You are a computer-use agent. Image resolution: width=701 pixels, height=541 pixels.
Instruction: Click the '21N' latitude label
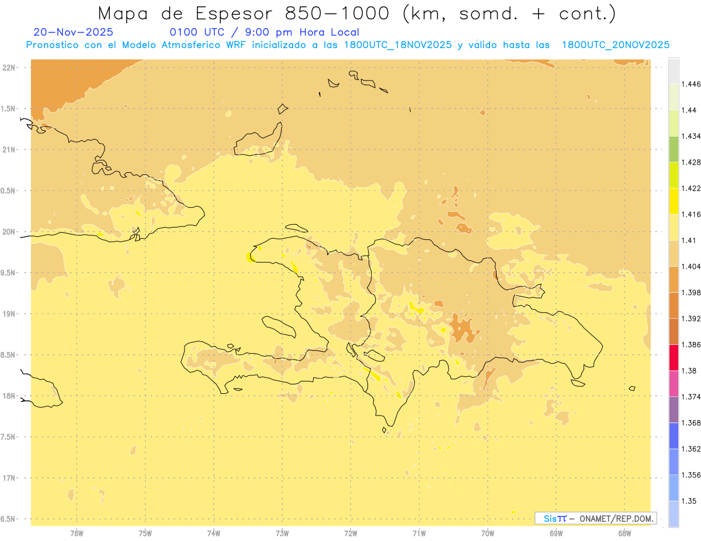click(9, 149)
